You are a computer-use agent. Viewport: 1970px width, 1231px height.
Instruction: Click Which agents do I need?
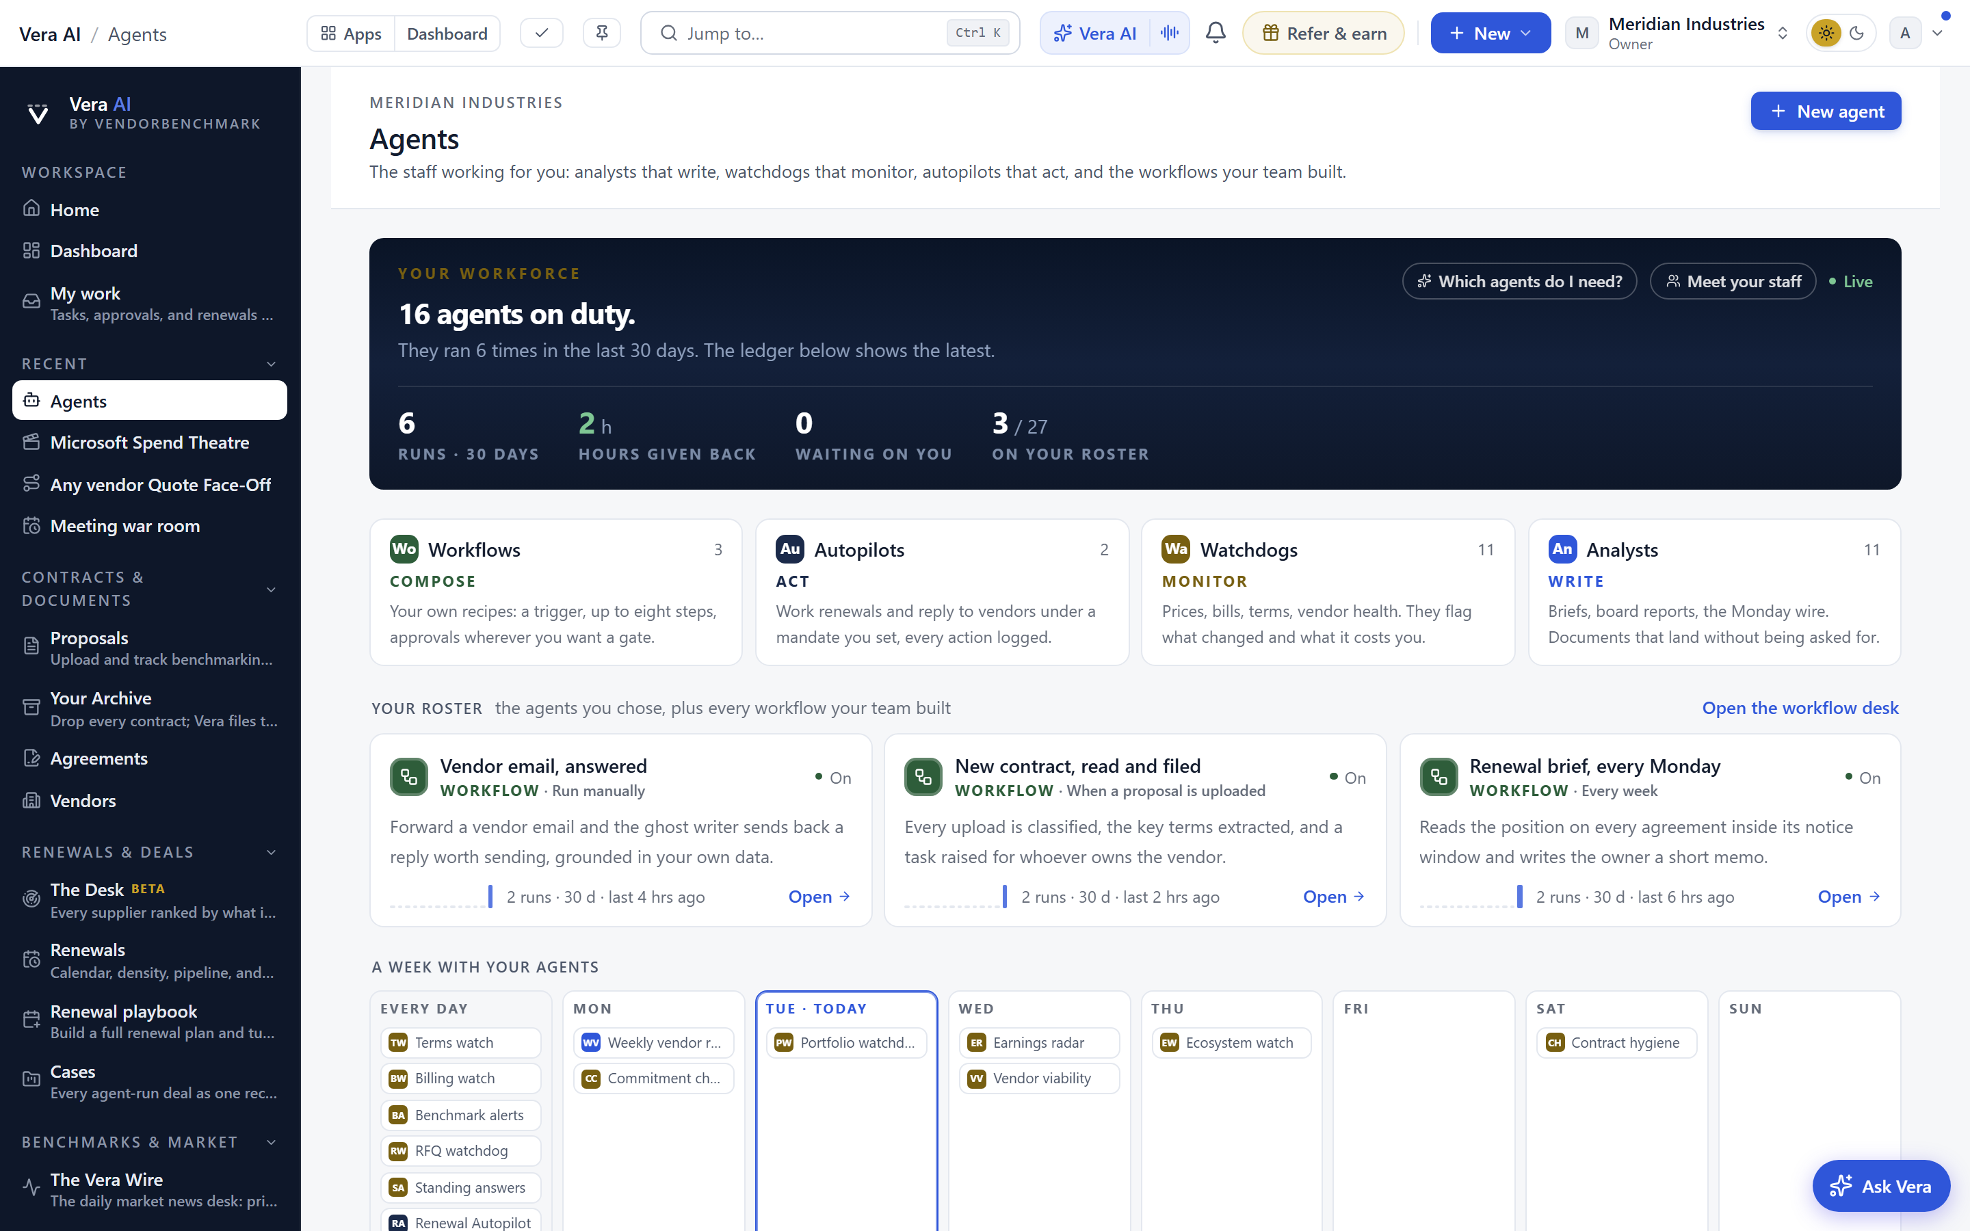tap(1519, 281)
